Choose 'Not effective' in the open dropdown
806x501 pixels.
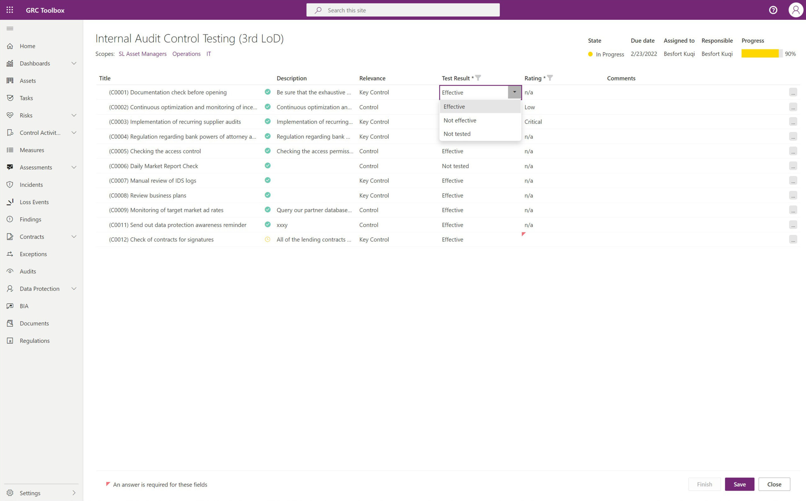(460, 120)
